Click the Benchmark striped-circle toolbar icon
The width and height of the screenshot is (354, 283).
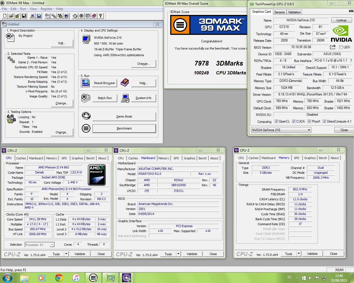81,16
